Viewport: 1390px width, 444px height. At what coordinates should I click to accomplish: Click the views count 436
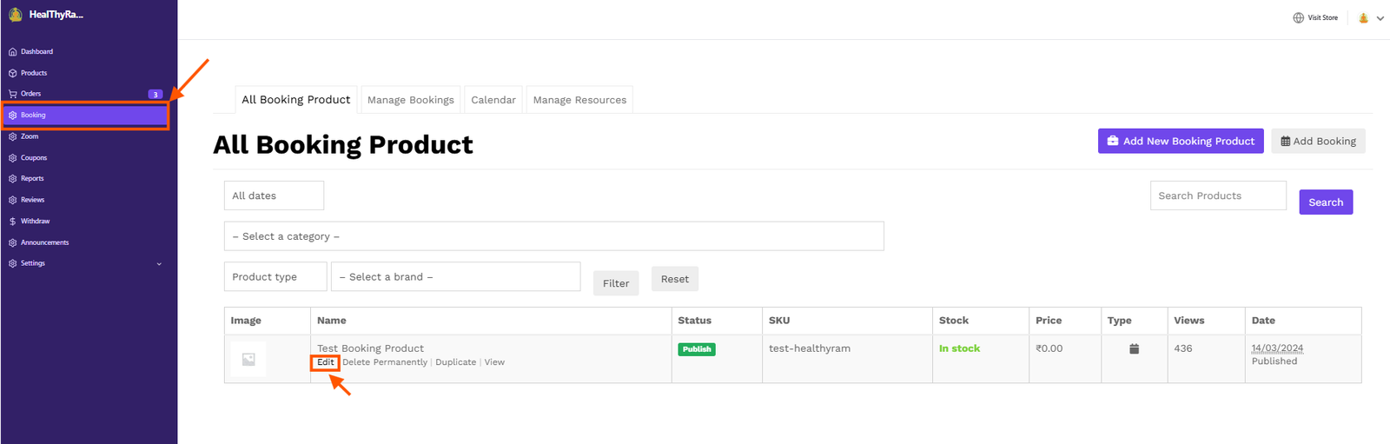coord(1183,348)
